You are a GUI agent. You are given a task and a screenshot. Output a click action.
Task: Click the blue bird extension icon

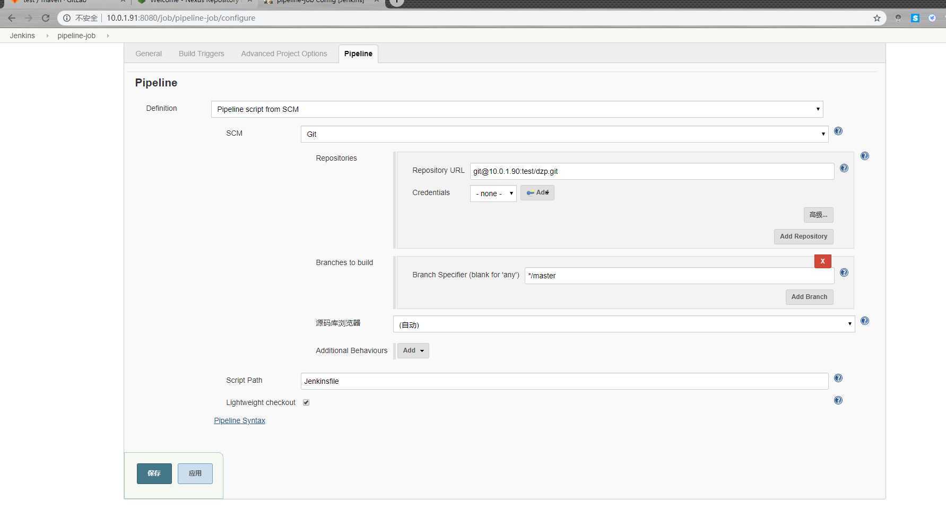(932, 18)
